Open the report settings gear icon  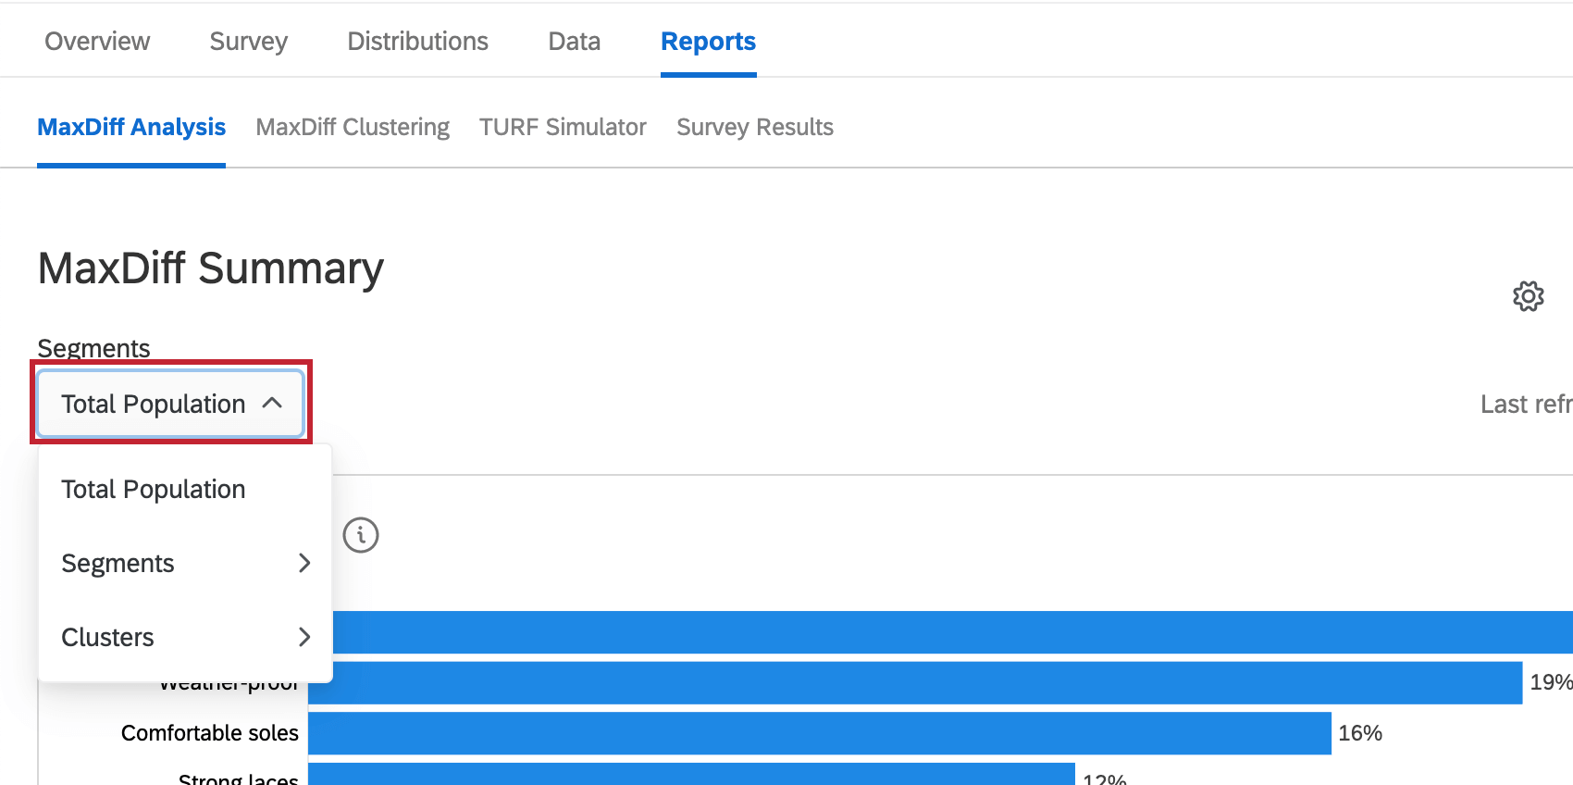coord(1529,296)
